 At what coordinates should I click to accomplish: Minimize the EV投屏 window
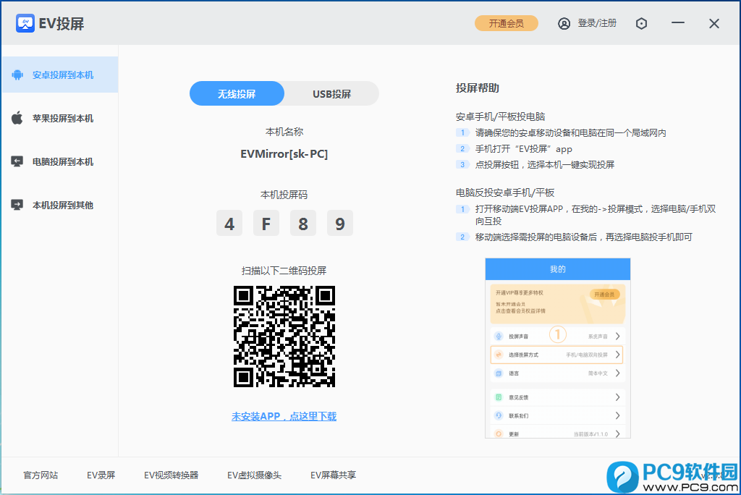(678, 22)
